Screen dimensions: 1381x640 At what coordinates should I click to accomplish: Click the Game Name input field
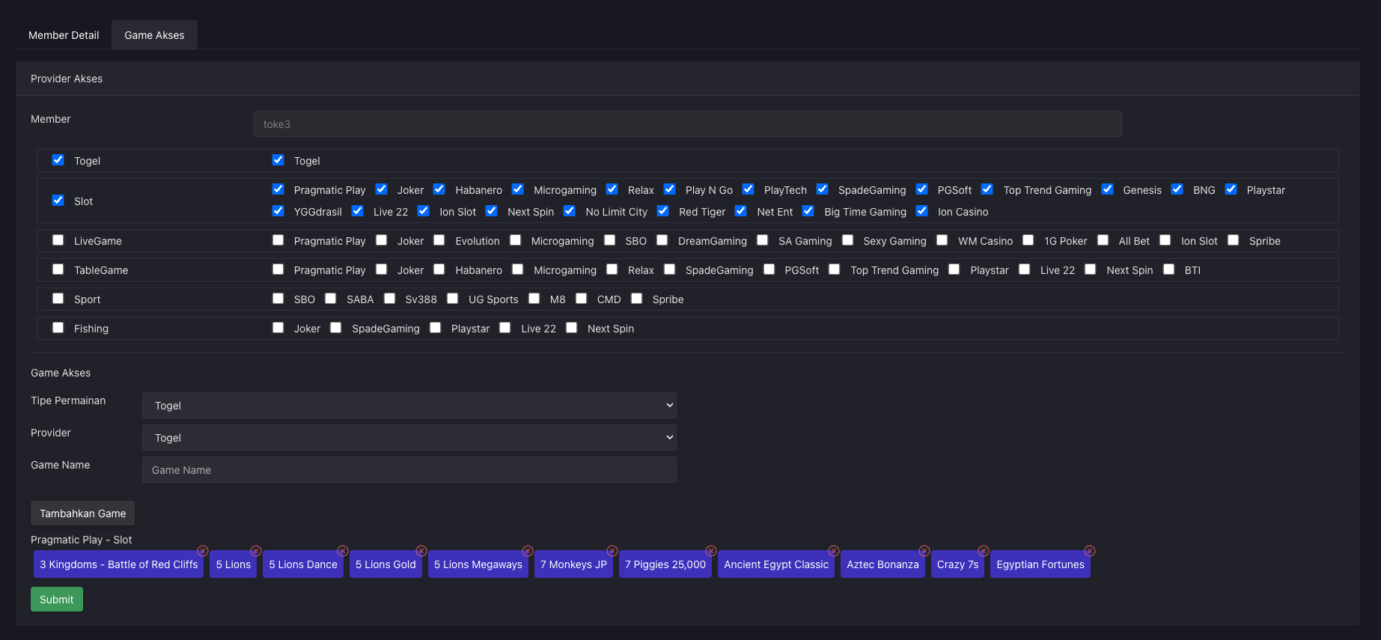pos(409,470)
